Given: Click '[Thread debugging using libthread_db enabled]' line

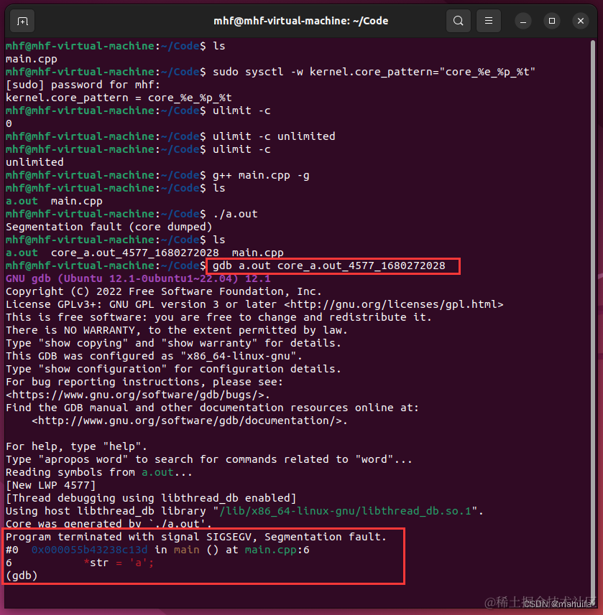Looking at the screenshot, I should coord(151,498).
